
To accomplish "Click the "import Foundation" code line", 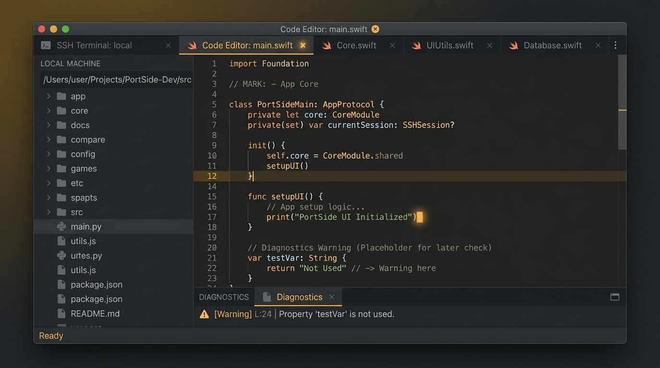I will [269, 64].
